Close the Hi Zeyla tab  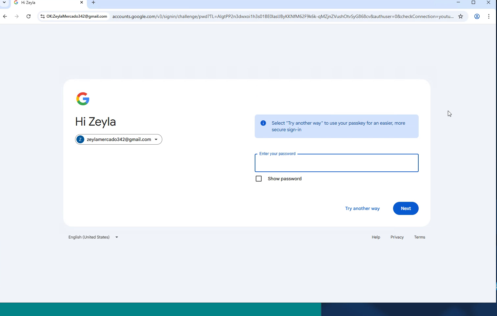(x=82, y=3)
